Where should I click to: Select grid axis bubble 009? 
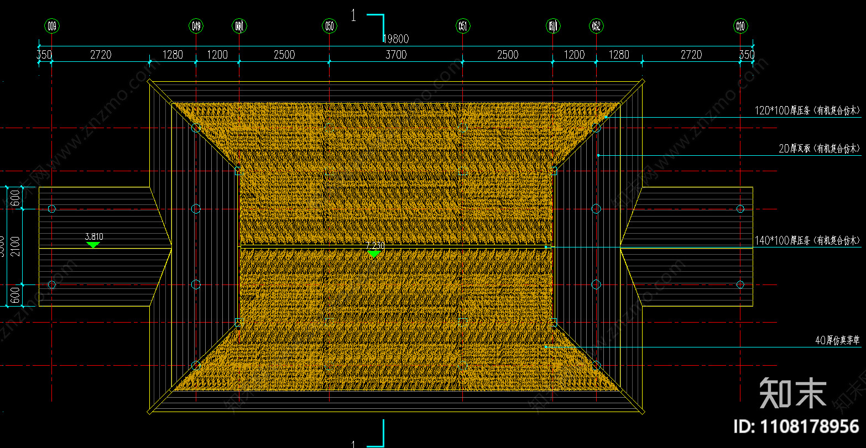click(x=52, y=26)
